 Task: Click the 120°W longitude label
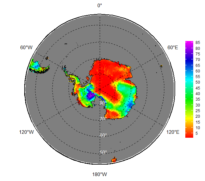pyautogui.click(x=26, y=132)
